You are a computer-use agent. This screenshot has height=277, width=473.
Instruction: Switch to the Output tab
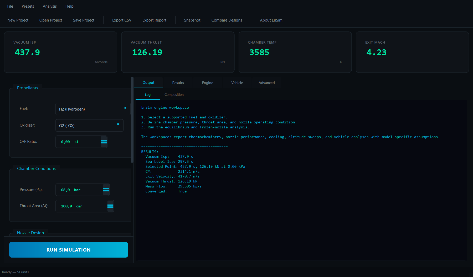tap(148, 82)
